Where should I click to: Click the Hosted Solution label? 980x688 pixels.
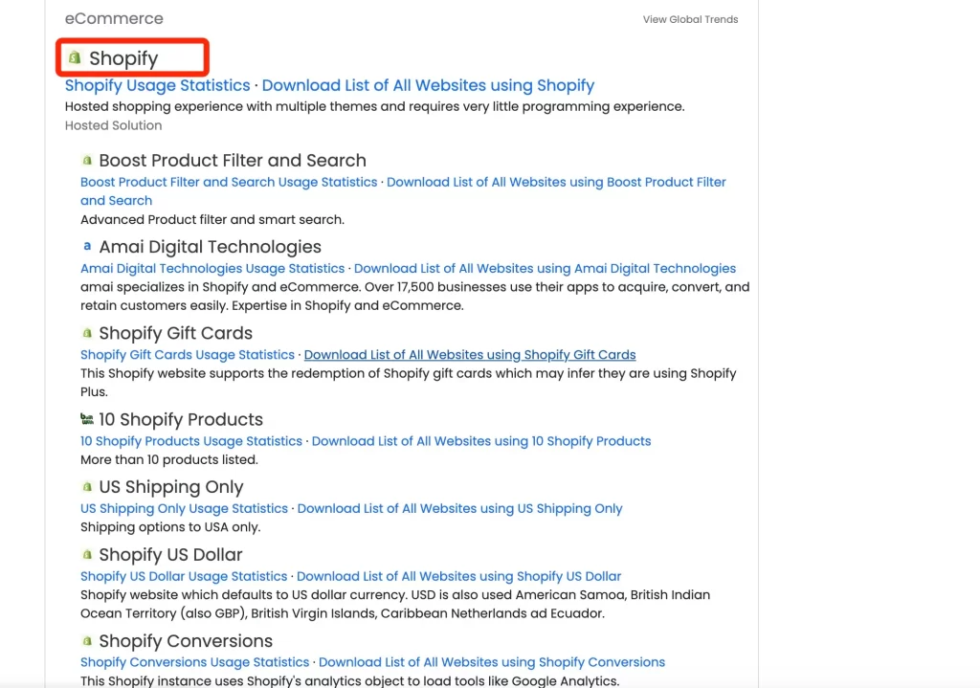tap(113, 125)
